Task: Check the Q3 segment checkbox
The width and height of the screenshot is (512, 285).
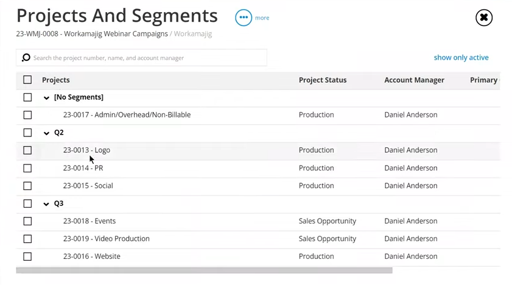Action: (27, 204)
